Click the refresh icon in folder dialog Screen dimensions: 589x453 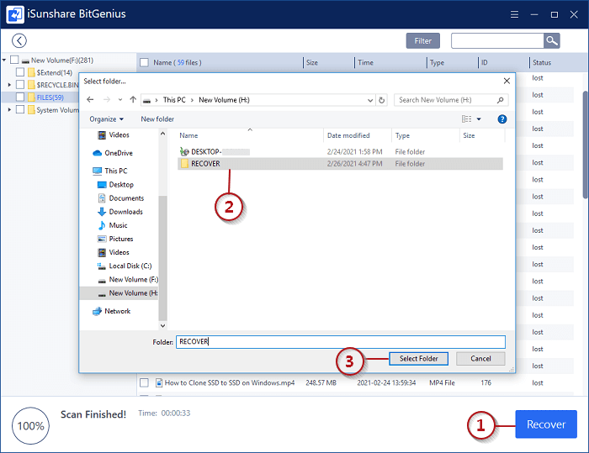[x=382, y=100]
